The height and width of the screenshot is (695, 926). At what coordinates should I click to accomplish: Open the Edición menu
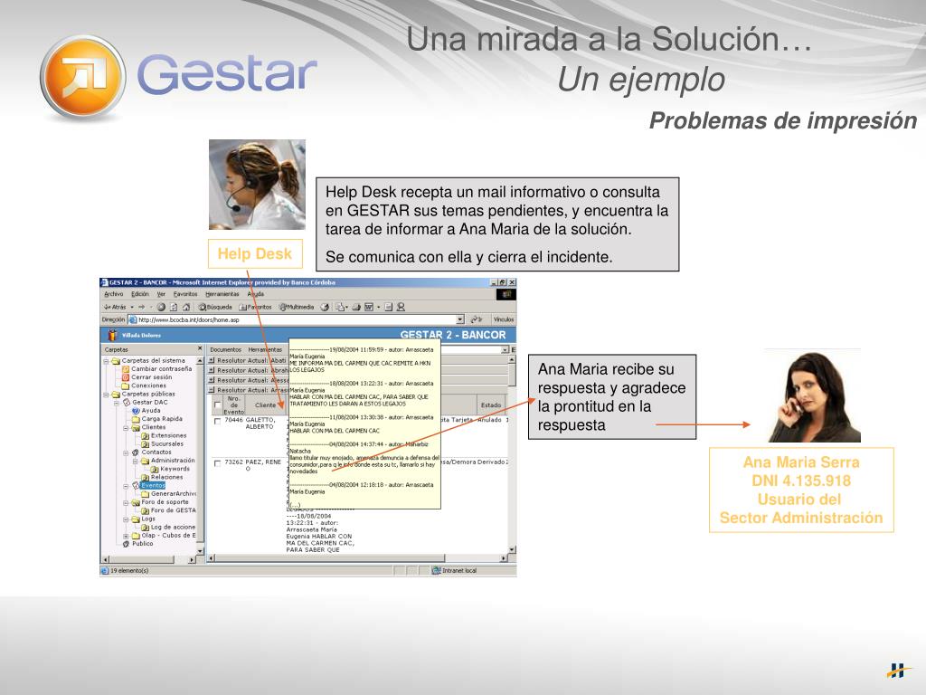coord(140,294)
